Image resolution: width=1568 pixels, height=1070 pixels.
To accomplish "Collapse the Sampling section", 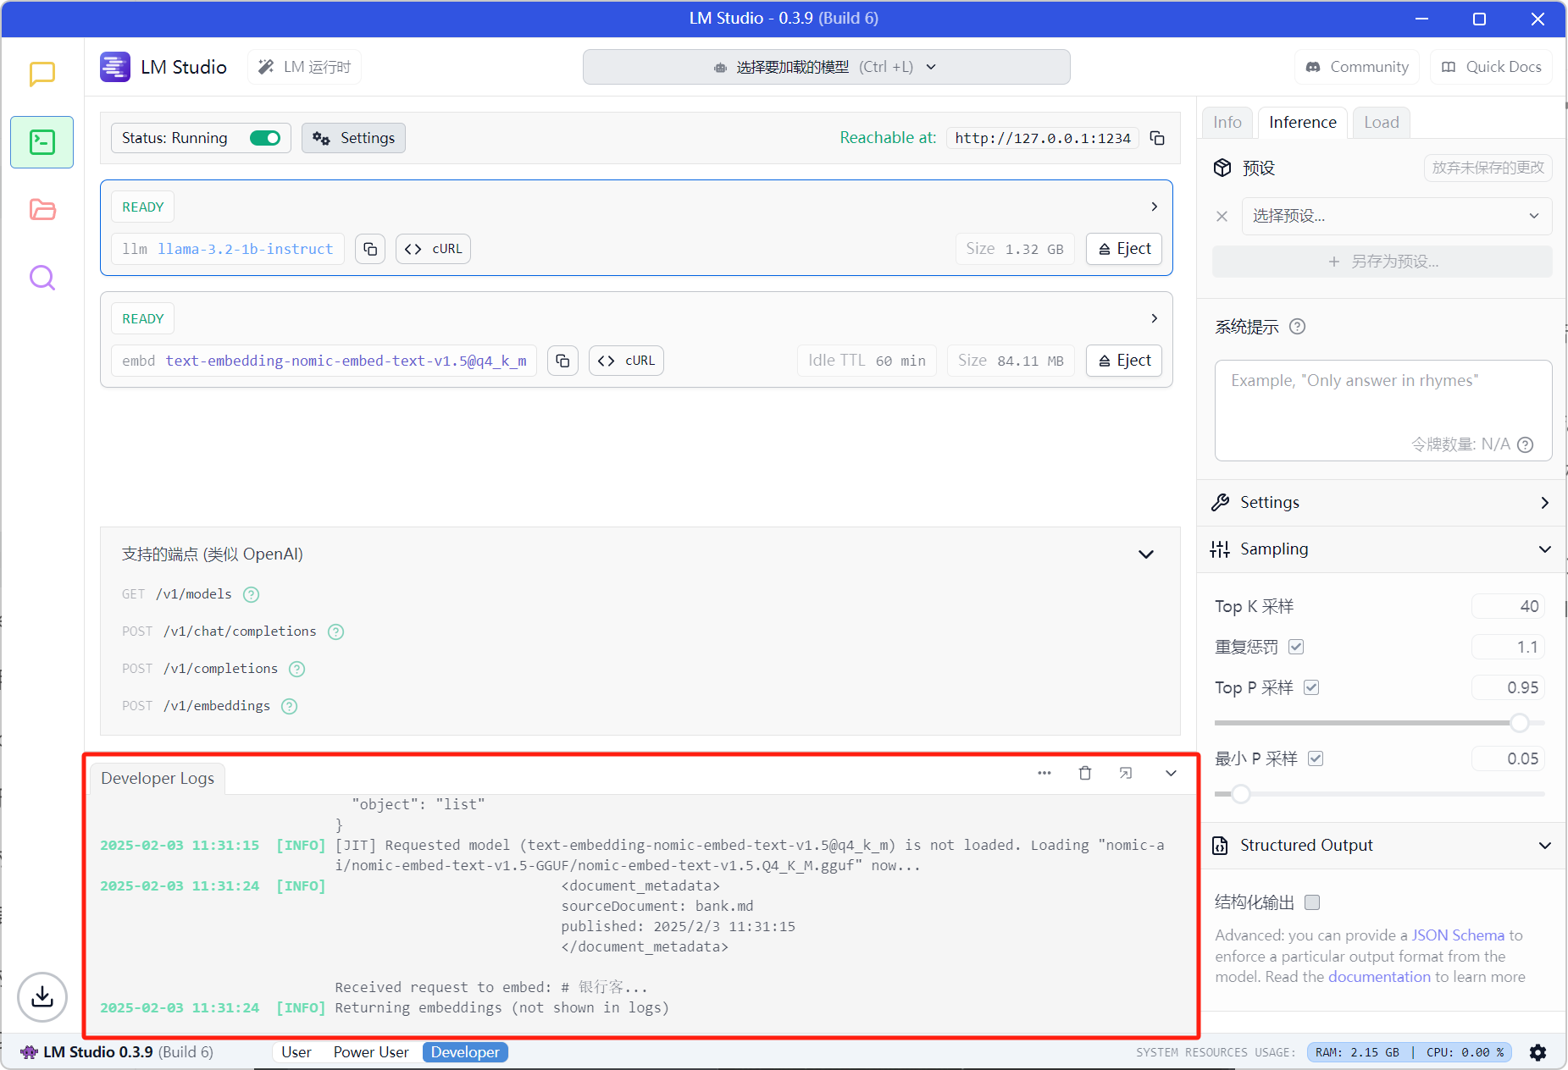I will pos(1545,549).
